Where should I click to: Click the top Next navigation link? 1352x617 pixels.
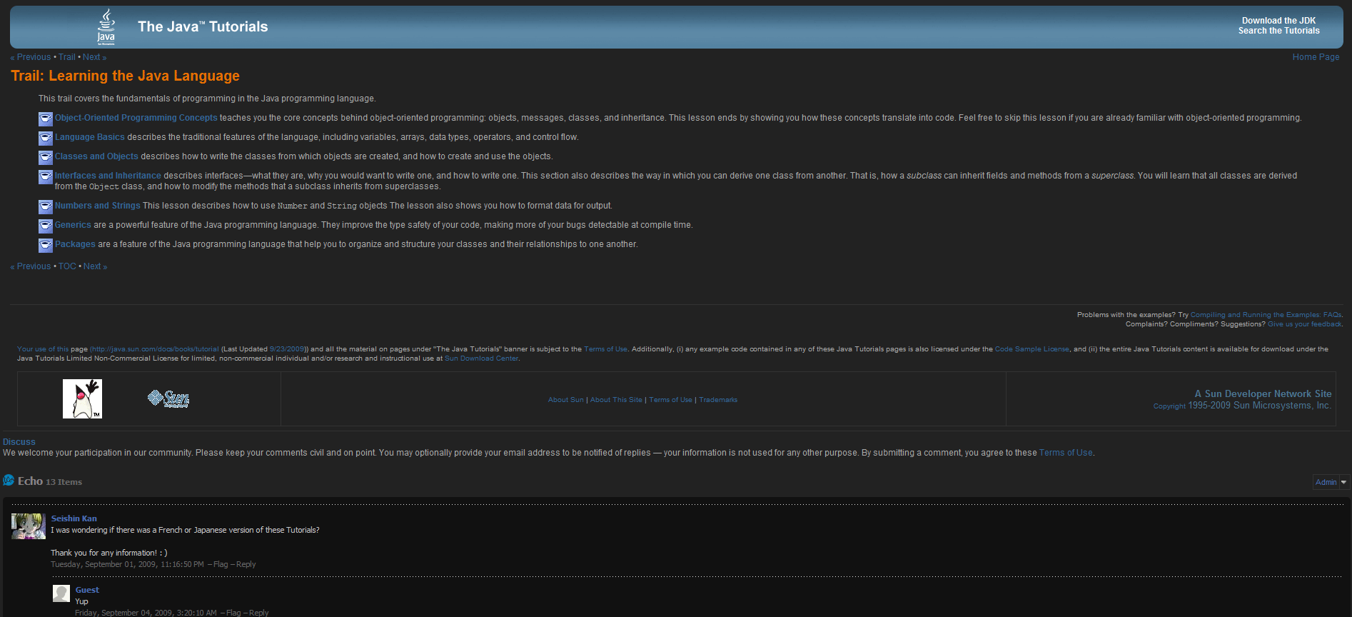94,57
